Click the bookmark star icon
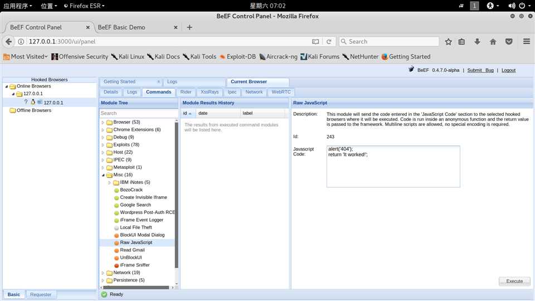535x301 pixels. [448, 42]
